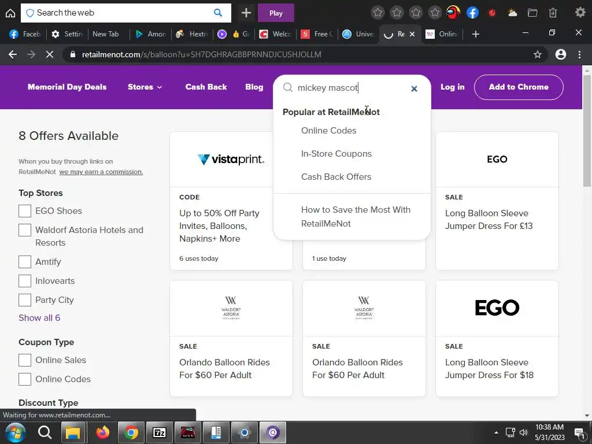Click the Log in link
This screenshot has height=444, width=592.
[452, 87]
